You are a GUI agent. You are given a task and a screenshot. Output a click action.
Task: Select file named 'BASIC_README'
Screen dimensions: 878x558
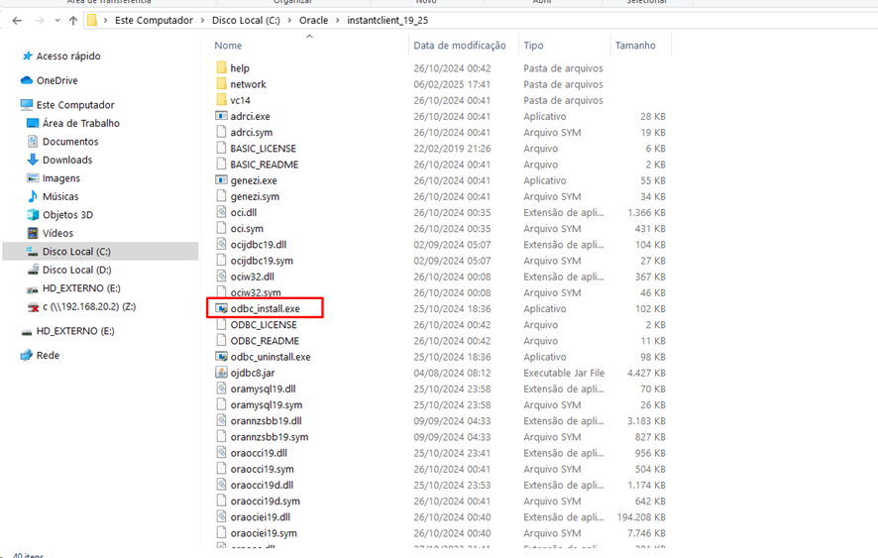pos(265,165)
